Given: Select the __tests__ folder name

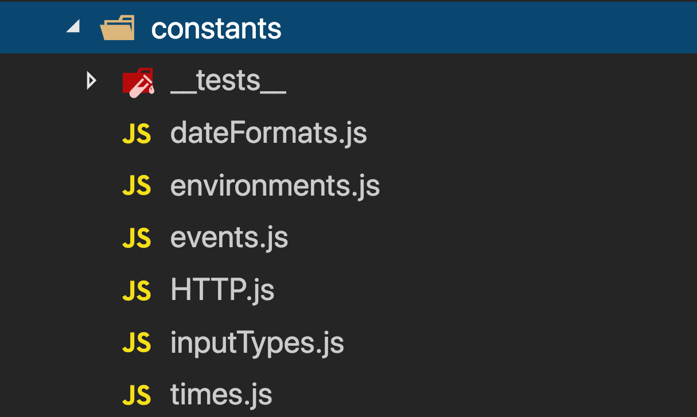Looking at the screenshot, I should (228, 82).
